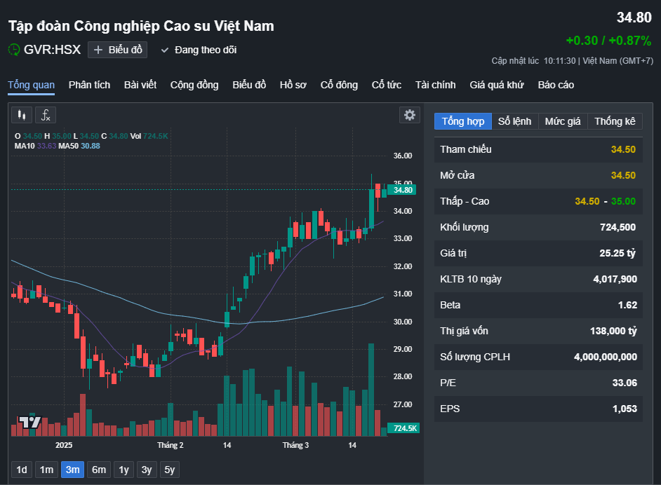Click the +0.30 / +0.87% price change
Viewport: 661px width, 485px height.
(608, 41)
